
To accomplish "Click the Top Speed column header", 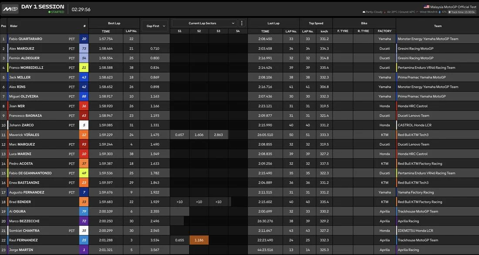I will [316, 23].
